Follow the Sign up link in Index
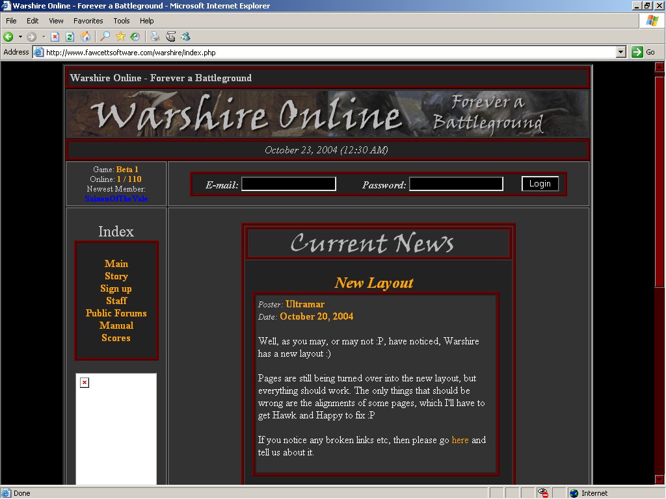The height and width of the screenshot is (499, 666). 116,288
